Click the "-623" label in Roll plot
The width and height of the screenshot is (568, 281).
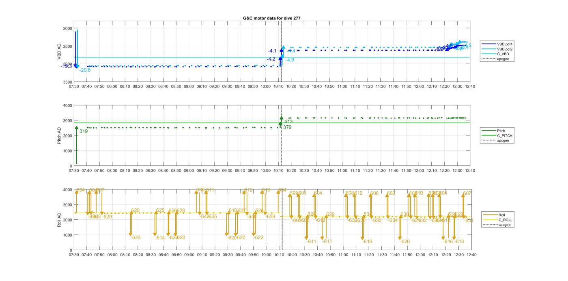point(136,238)
